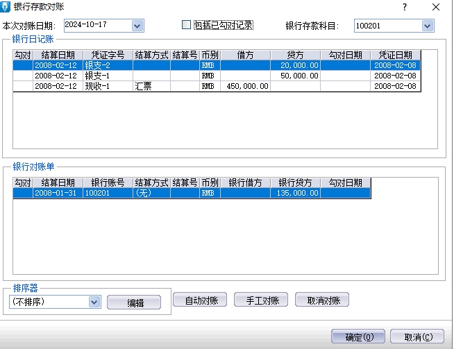Click the 汇票 settlement method cell

151,86
